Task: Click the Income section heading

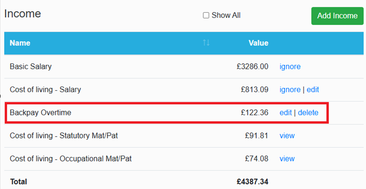Action: point(23,14)
